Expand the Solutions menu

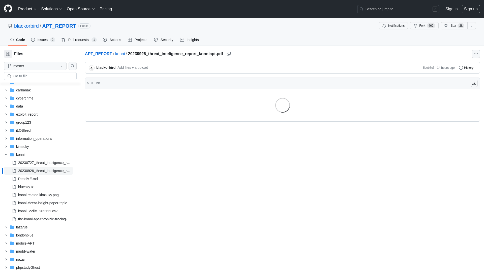coord(52,9)
